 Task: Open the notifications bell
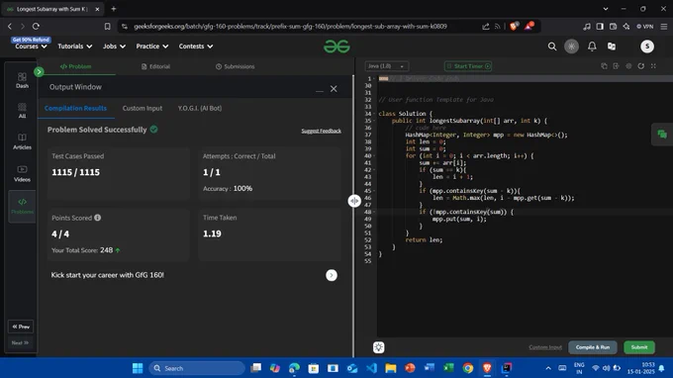tap(592, 47)
